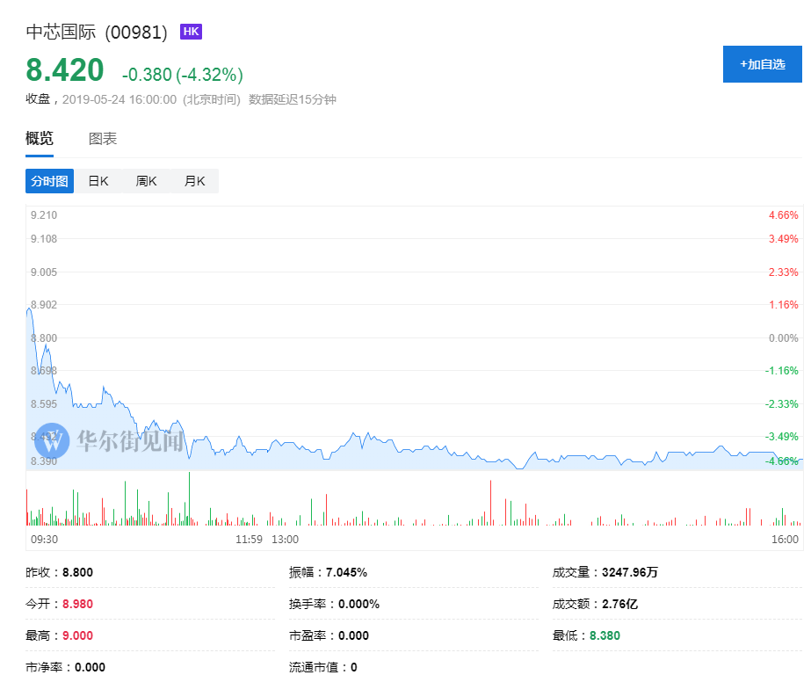Select the 分时图 intraday chart view
The image size is (811, 682).
coord(50,181)
